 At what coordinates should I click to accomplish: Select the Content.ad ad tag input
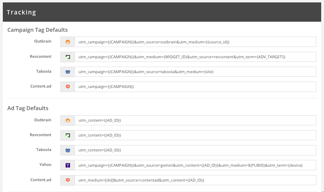point(195,180)
